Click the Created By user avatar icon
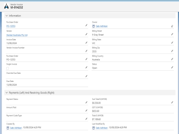Image resolution: width=179 pixels, height=134 pixels. pos(8,128)
